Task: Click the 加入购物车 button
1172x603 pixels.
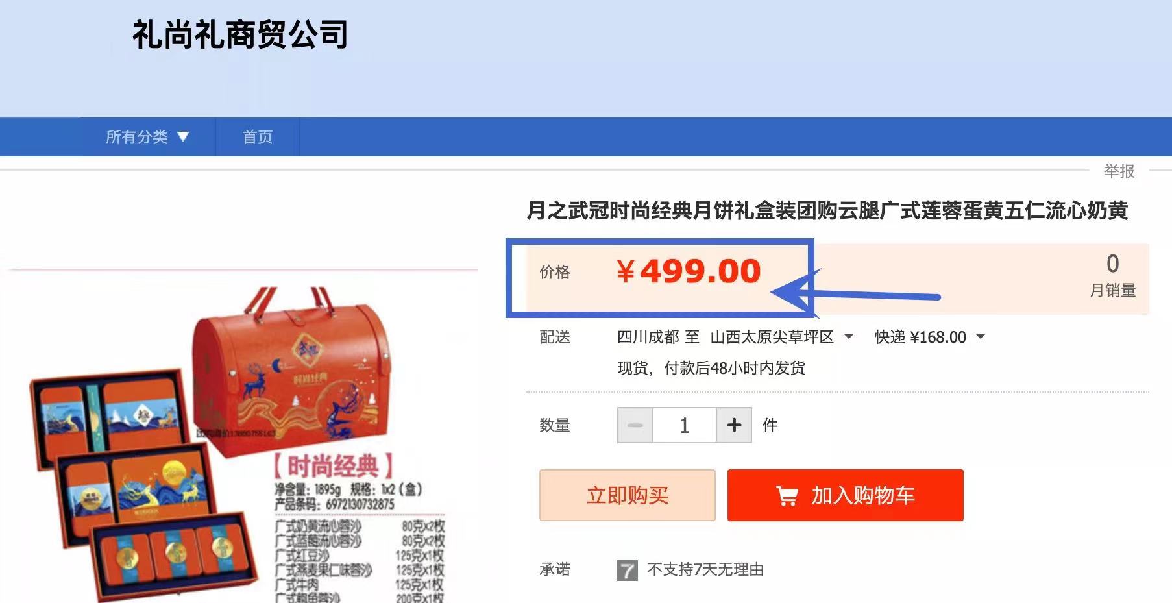Action: coord(845,495)
